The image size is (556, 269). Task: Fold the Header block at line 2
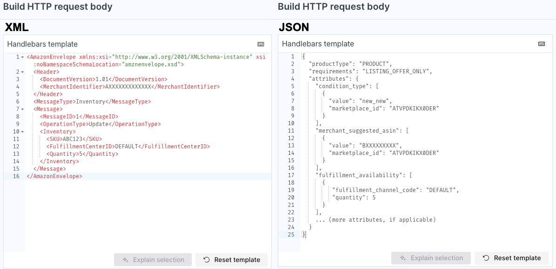(23, 72)
